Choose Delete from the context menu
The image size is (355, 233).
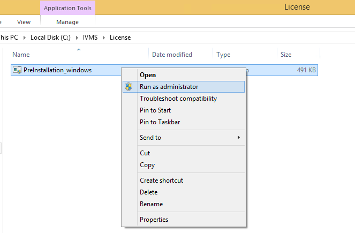pyautogui.click(x=184, y=192)
